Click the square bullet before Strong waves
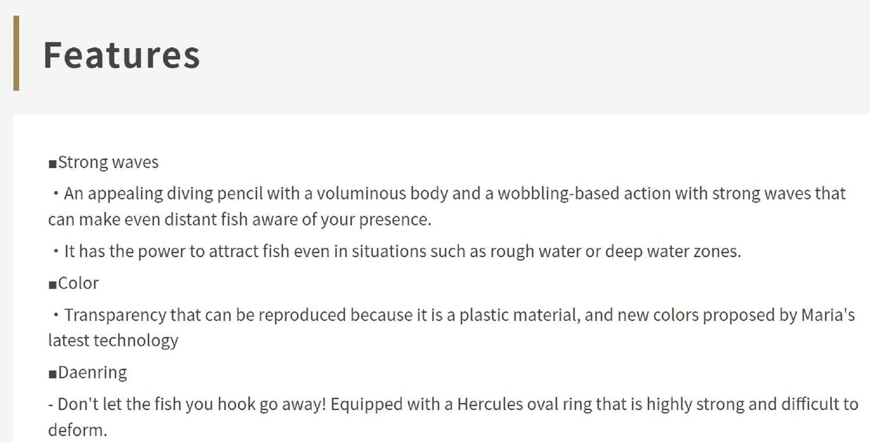870x443 pixels. point(53,164)
